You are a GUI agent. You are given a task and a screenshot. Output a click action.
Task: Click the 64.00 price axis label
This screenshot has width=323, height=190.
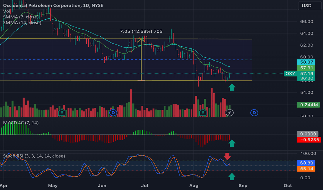[306, 33]
